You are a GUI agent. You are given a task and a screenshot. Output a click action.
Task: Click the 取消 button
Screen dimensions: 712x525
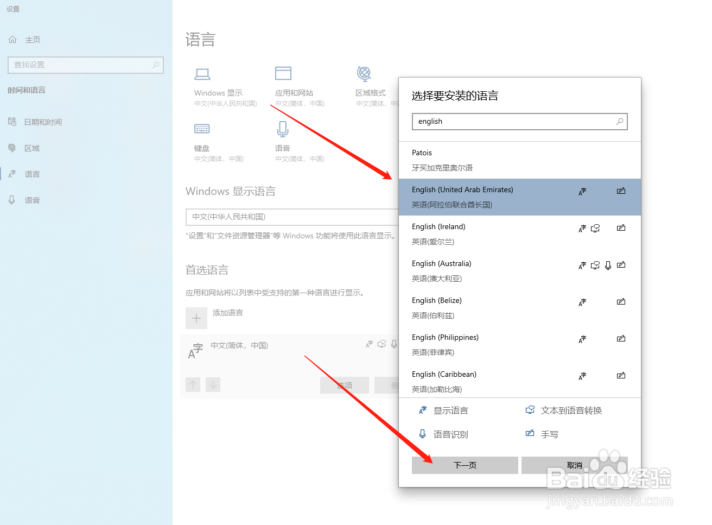pyautogui.click(x=575, y=465)
